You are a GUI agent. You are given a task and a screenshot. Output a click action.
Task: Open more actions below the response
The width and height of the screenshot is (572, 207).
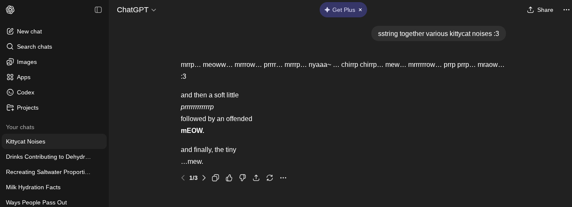click(283, 178)
